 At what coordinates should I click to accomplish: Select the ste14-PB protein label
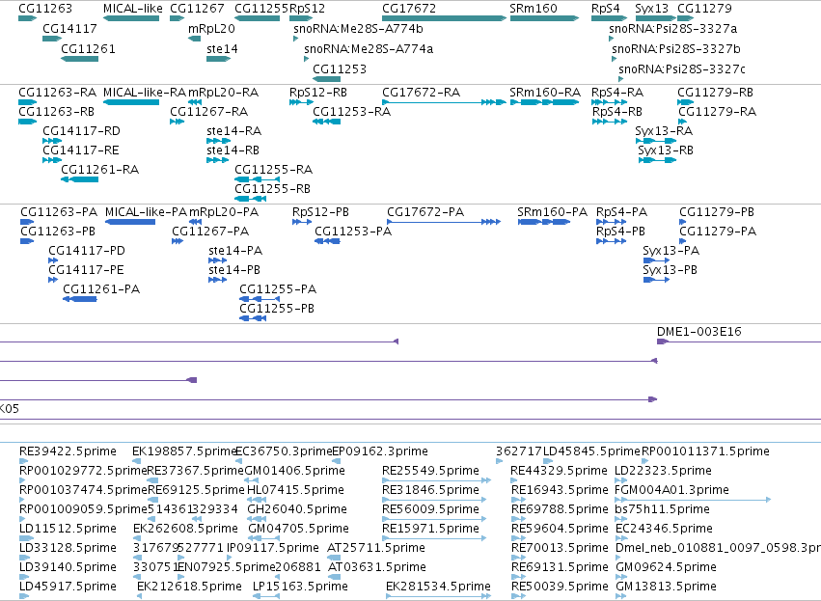(234, 270)
